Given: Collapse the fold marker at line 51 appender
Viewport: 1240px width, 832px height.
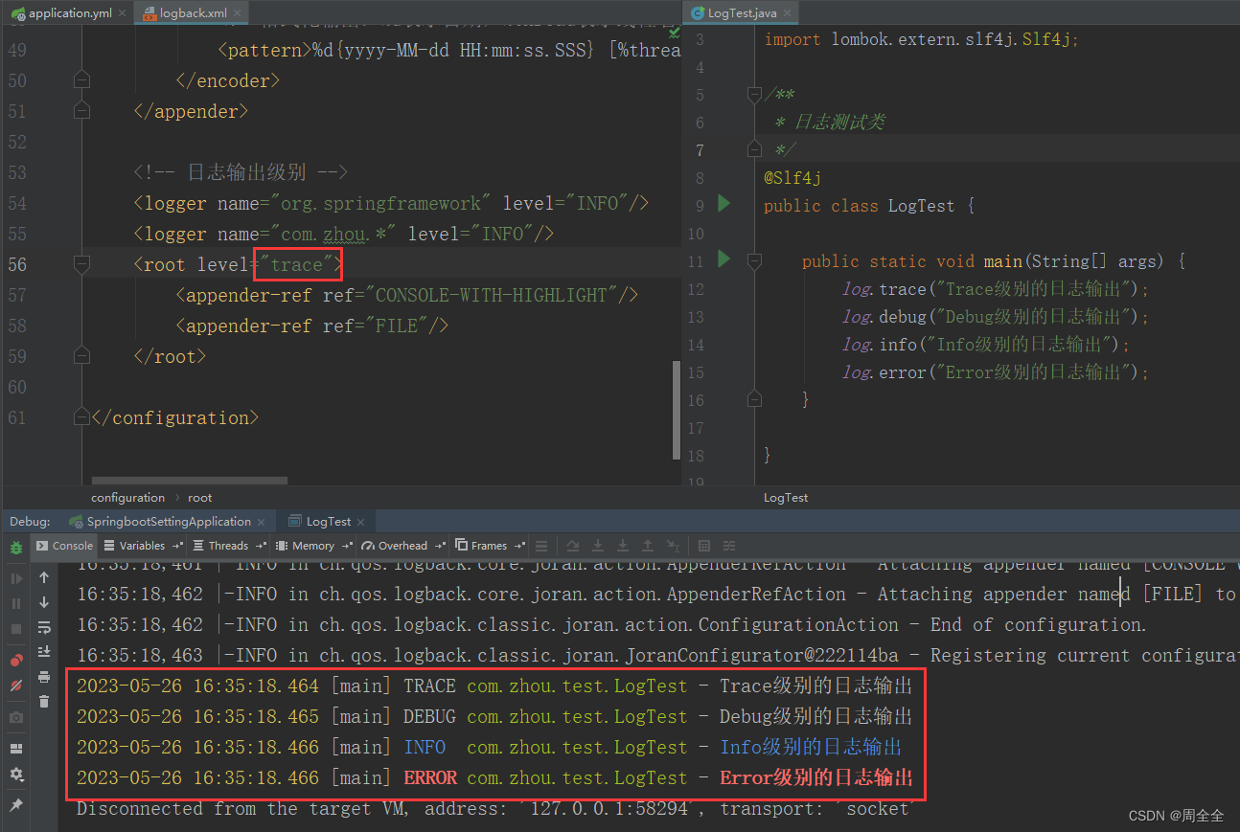Looking at the screenshot, I should tap(82, 111).
